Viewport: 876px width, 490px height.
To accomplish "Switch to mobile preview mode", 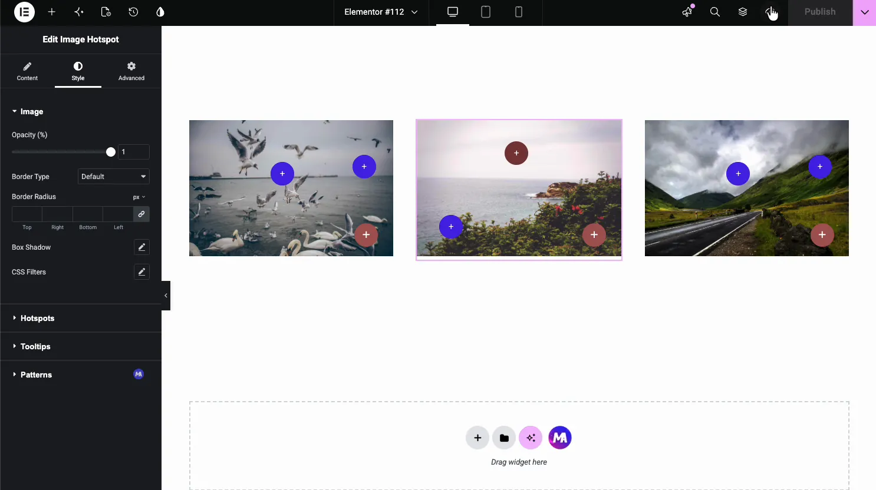I will pyautogui.click(x=519, y=12).
